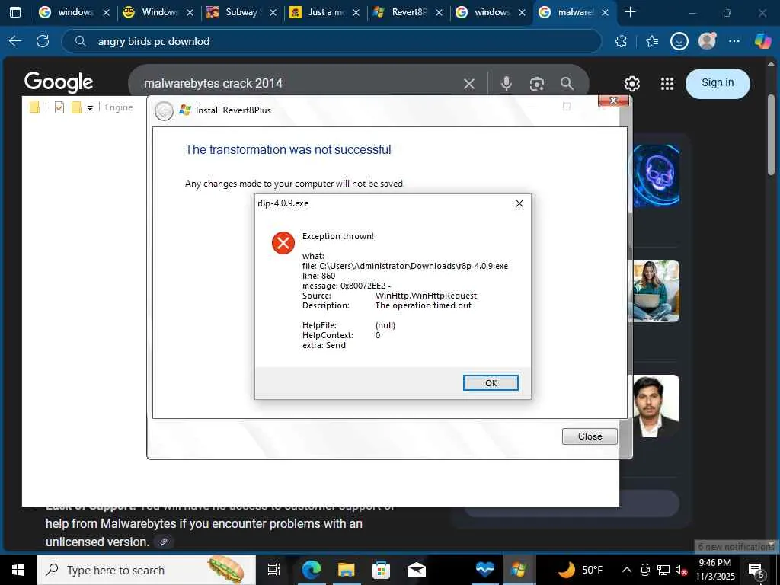This screenshot has height=585, width=780.
Task: Click the muted volume icon in the system tray
Action: (681, 570)
